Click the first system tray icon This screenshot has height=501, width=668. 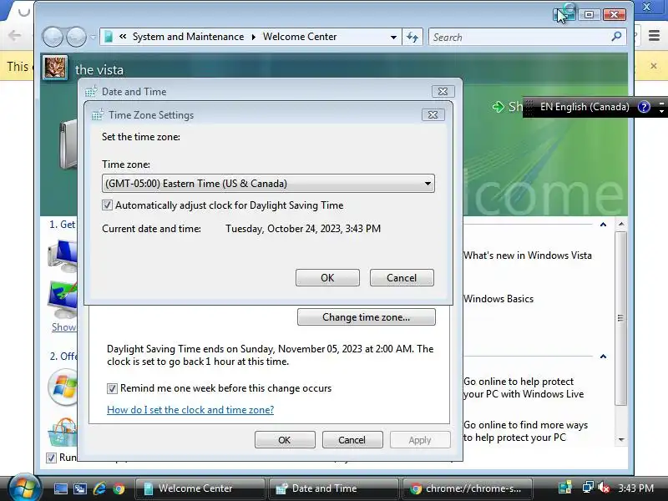click(x=565, y=488)
